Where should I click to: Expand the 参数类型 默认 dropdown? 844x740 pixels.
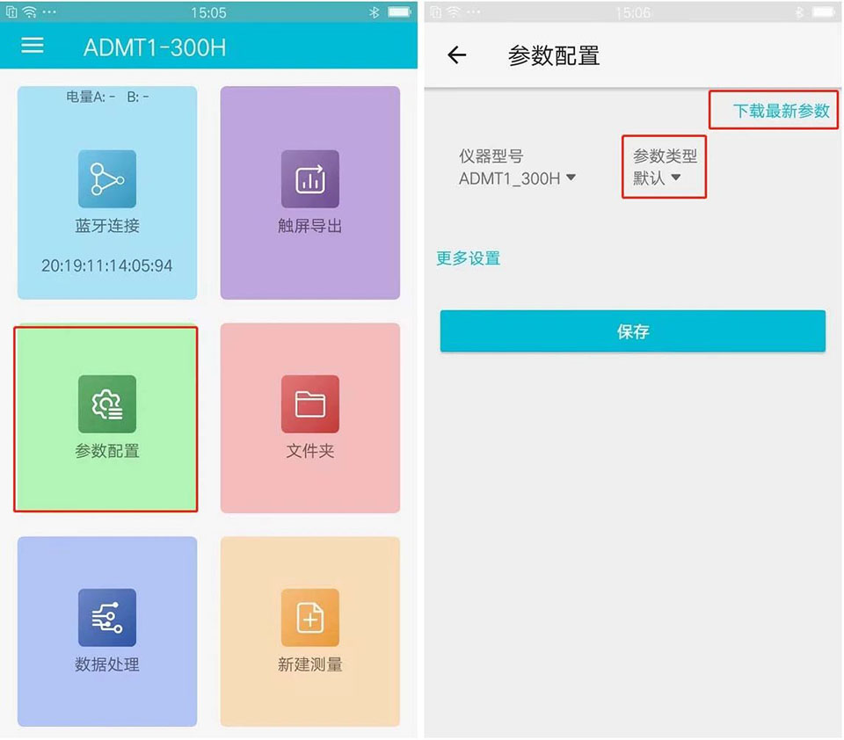[x=657, y=178]
